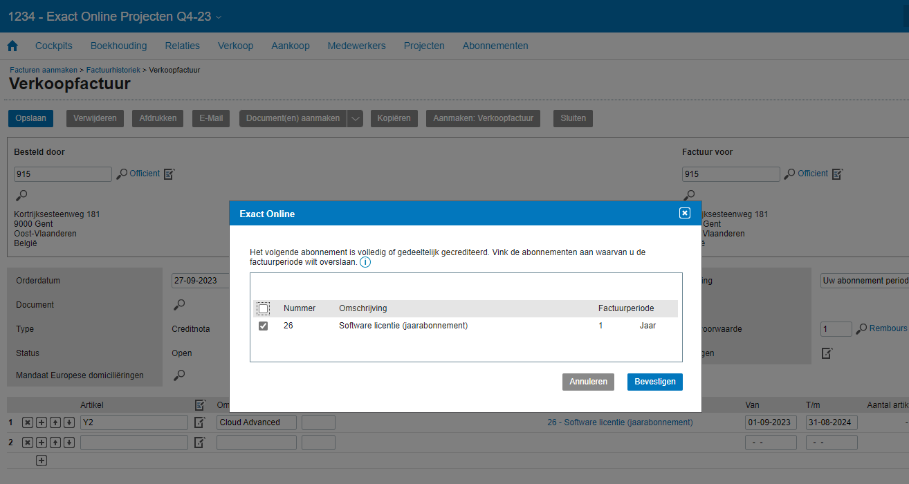This screenshot has width=909, height=484.
Task: Open the edit icon next to Besteld door Officient
Action: pyautogui.click(x=169, y=174)
